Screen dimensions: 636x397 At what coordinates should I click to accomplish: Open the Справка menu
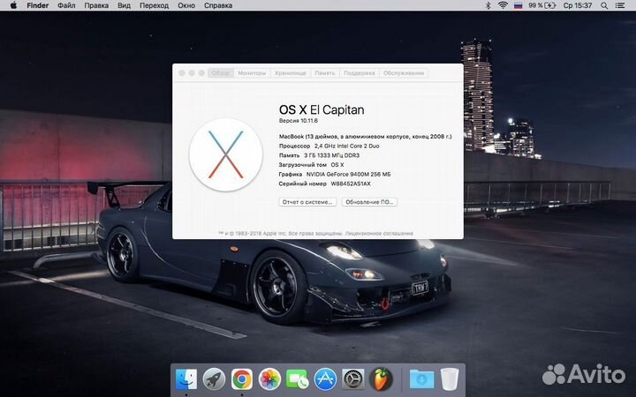(218, 5)
